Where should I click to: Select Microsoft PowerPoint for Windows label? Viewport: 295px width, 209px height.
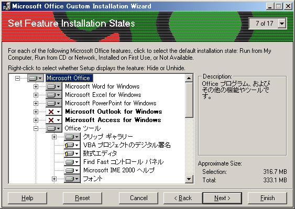111,103
